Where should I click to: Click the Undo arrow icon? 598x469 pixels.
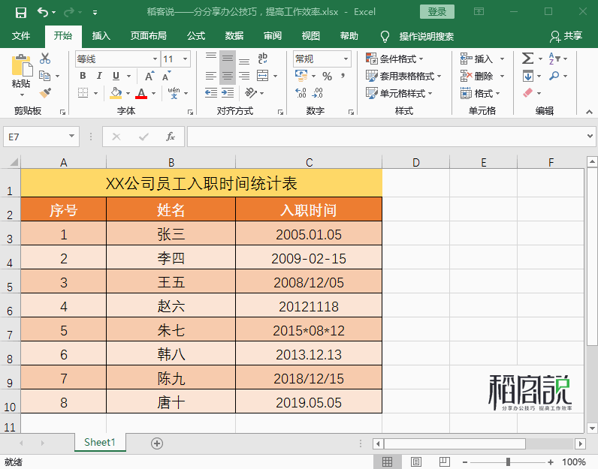42,12
